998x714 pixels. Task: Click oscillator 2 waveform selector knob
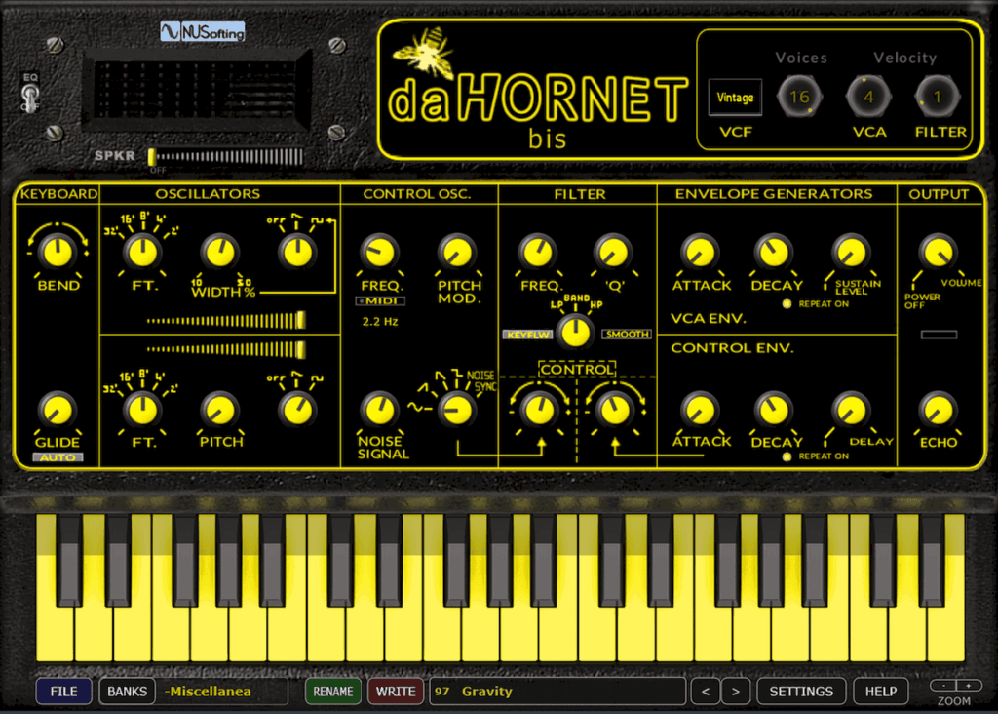tap(297, 411)
